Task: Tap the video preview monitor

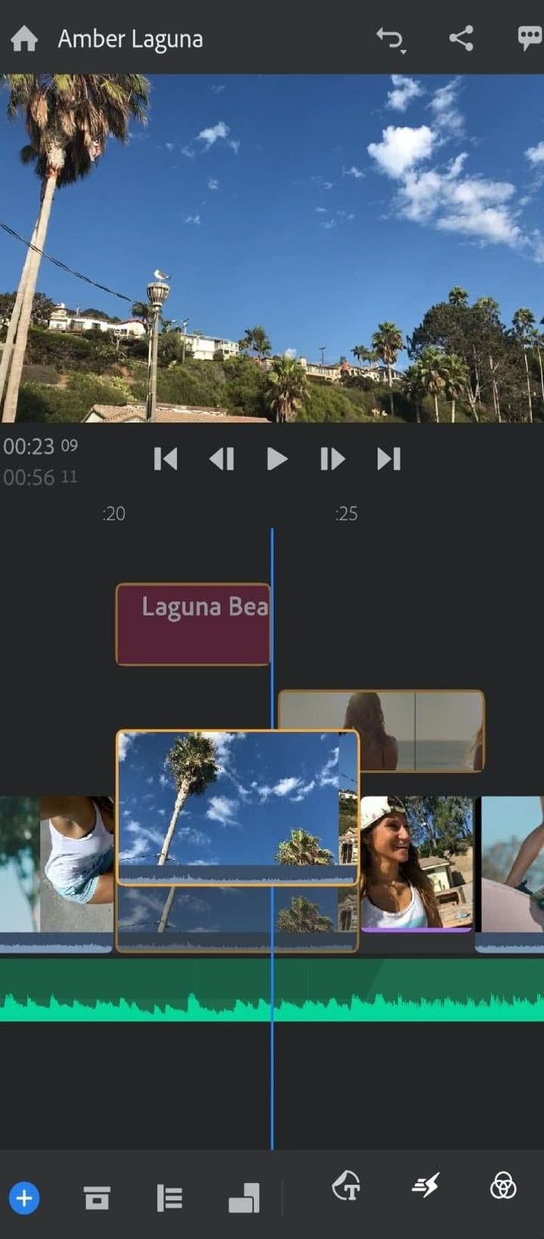Action: (272, 248)
